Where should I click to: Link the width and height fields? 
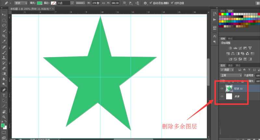pyautogui.click(x=103, y=3)
